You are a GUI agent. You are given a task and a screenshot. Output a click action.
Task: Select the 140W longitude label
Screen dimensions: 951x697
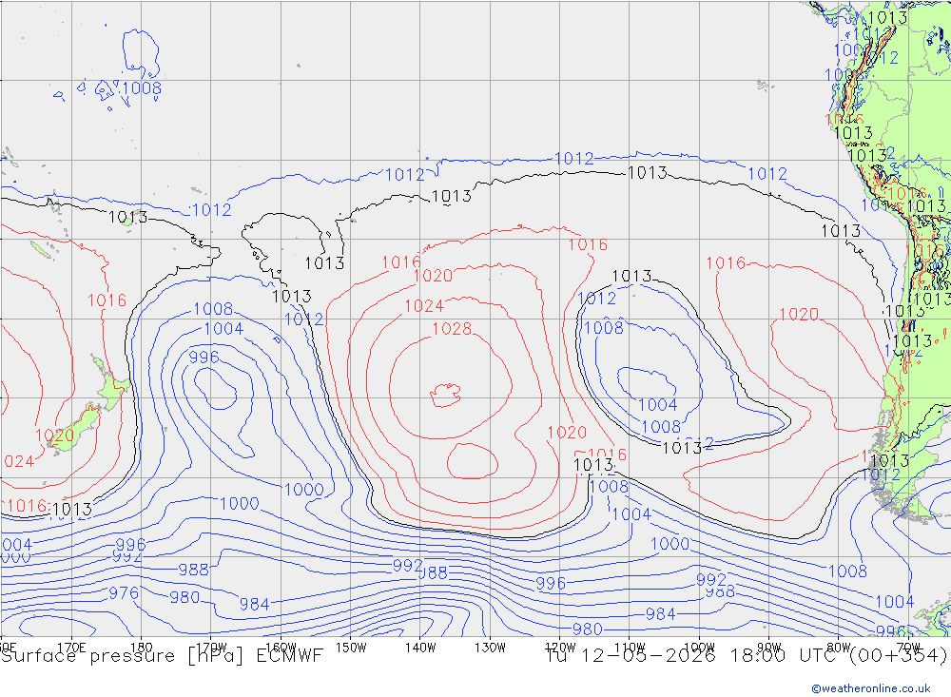click(420, 648)
